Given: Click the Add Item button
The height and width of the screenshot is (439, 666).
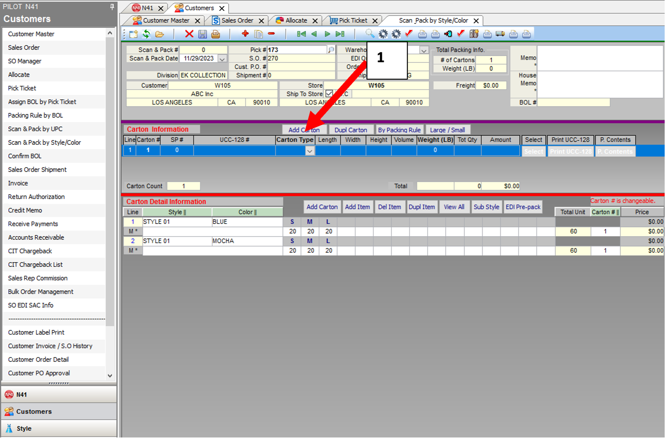Looking at the screenshot, I should click(357, 207).
